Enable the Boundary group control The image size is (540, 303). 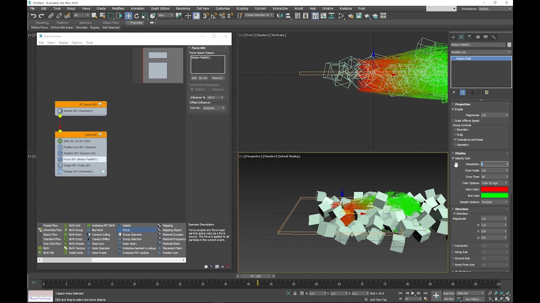[x=455, y=130]
